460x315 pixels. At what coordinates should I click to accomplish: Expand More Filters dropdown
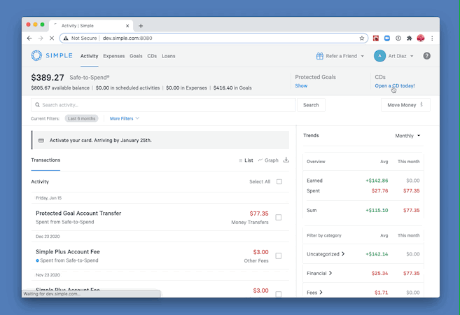click(x=125, y=118)
